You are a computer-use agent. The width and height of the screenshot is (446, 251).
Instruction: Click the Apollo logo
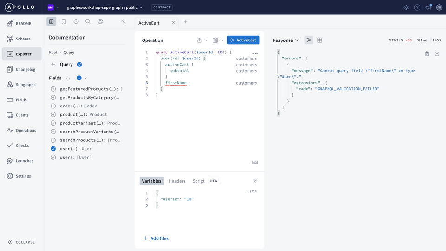20,7
